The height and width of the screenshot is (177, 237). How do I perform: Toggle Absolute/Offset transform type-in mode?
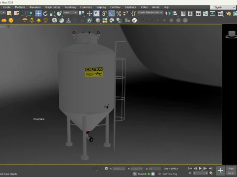click(x=106, y=169)
